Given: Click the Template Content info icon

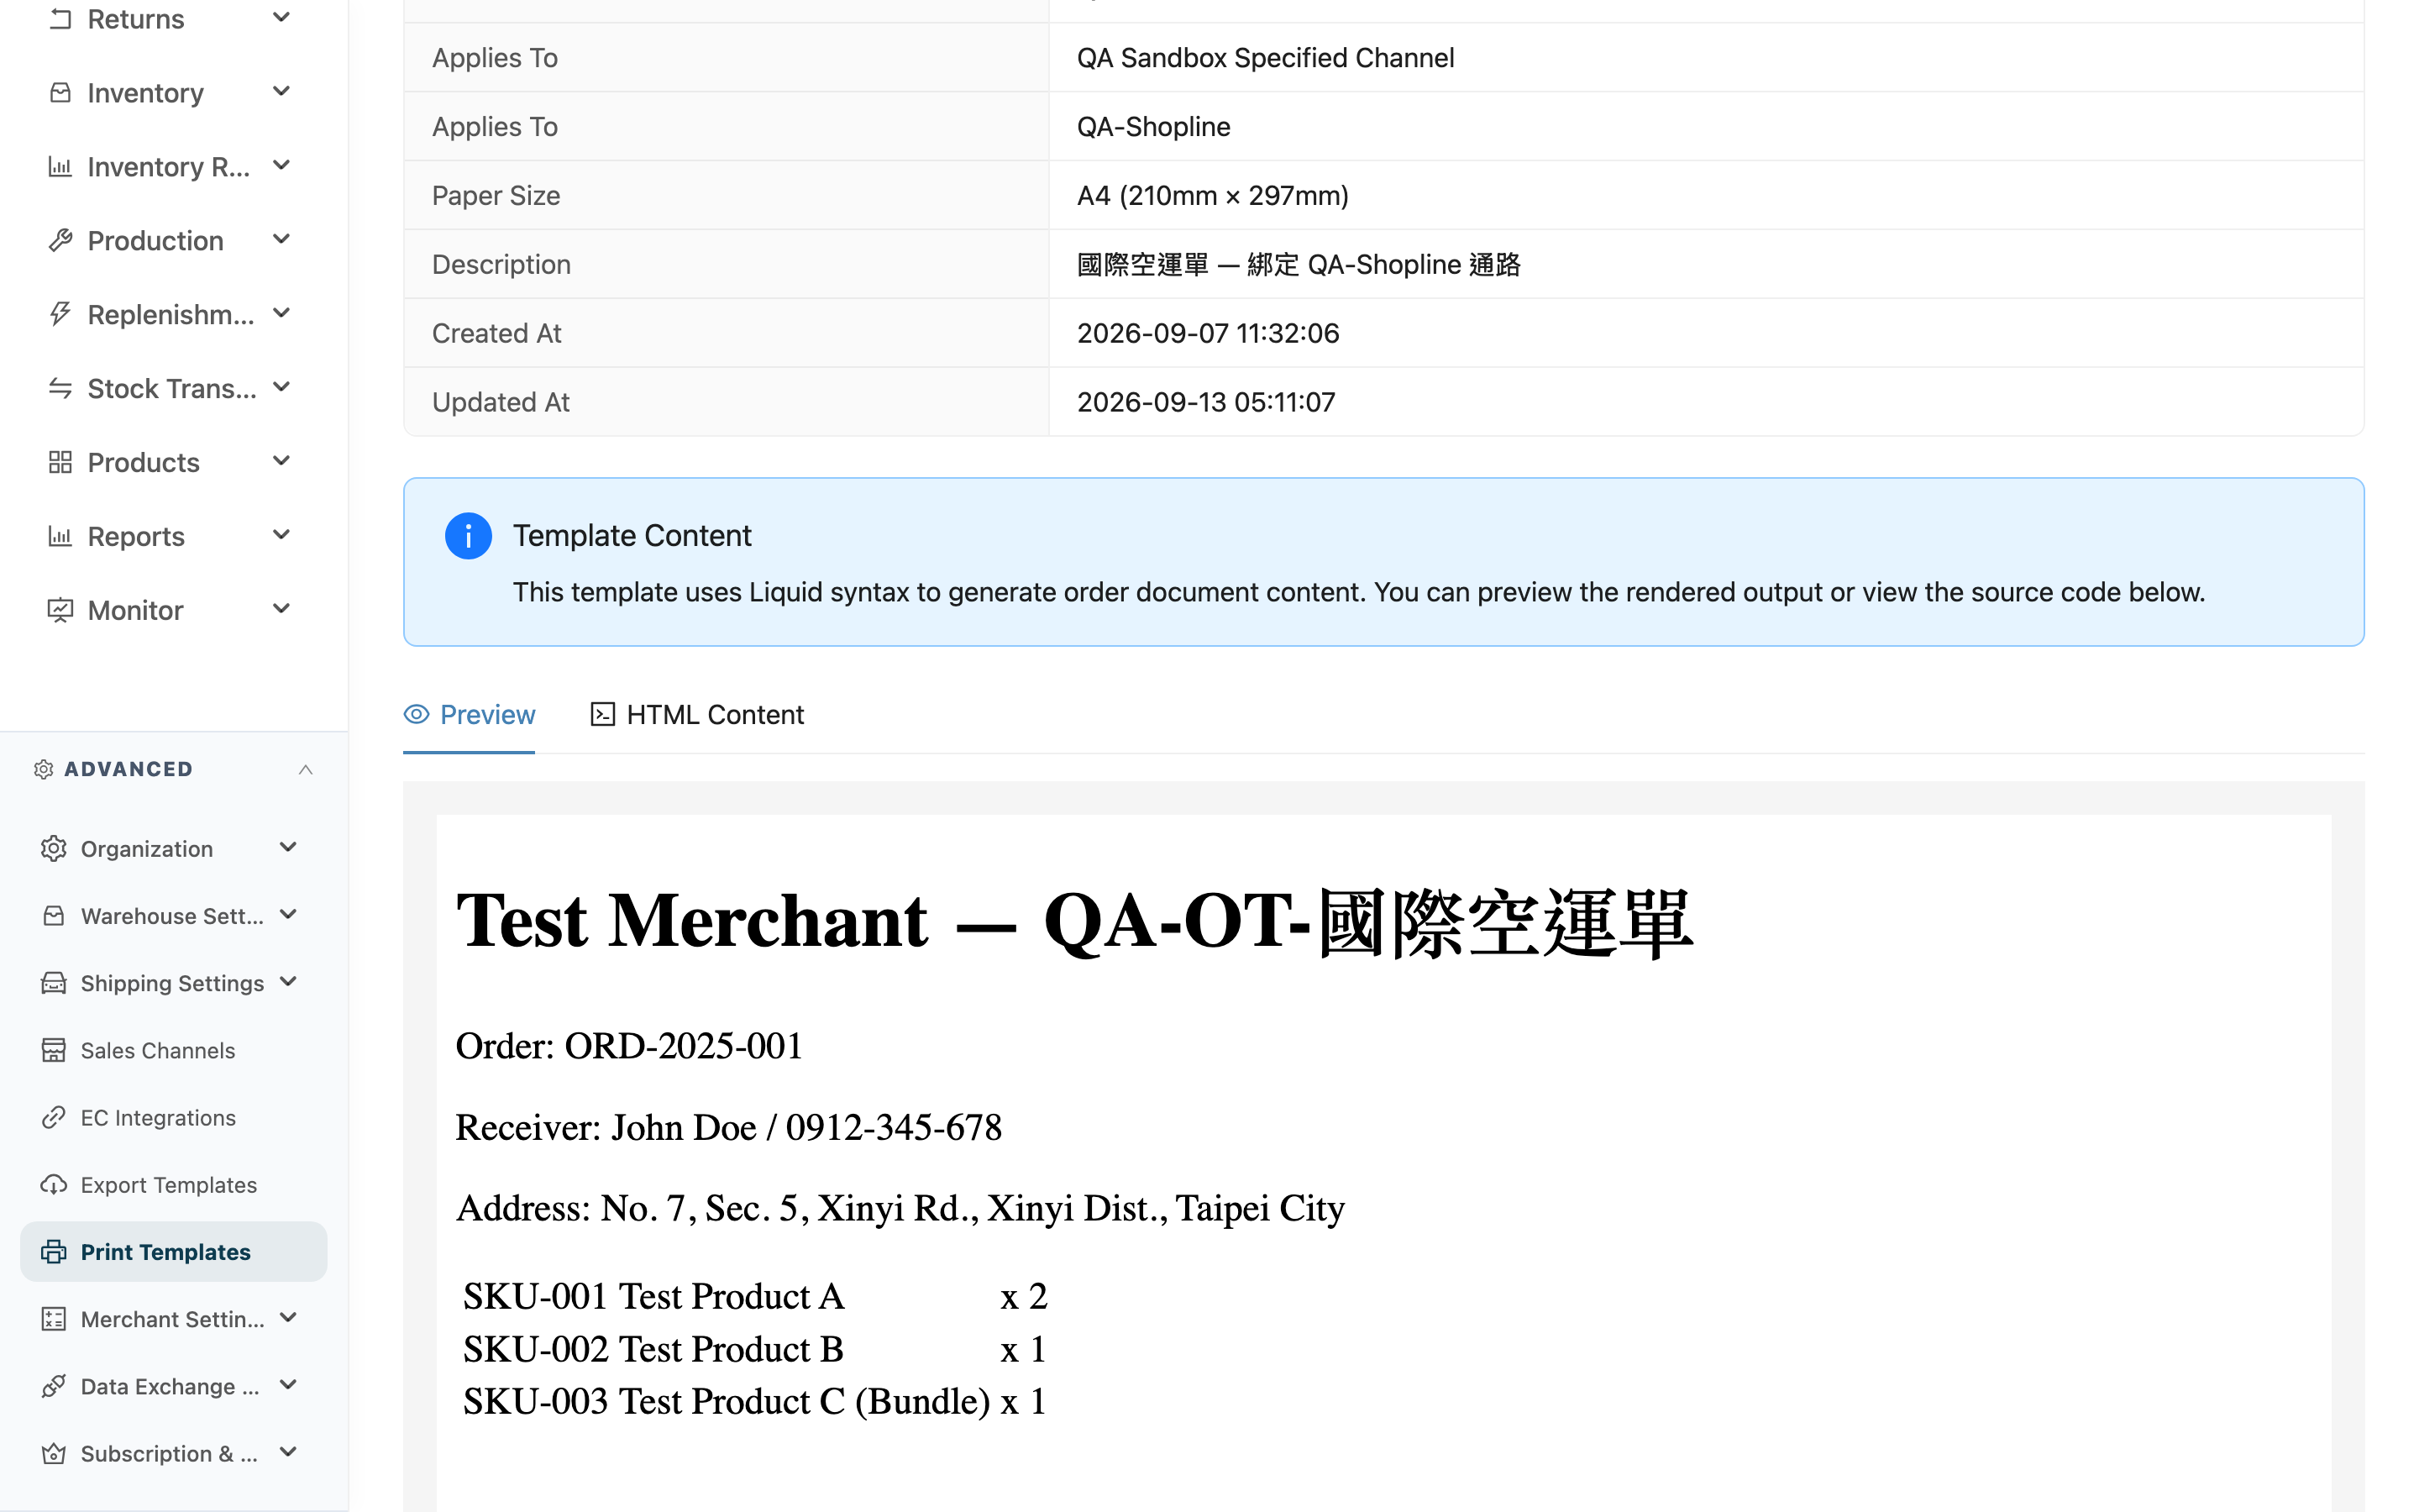Looking at the screenshot, I should tap(468, 536).
